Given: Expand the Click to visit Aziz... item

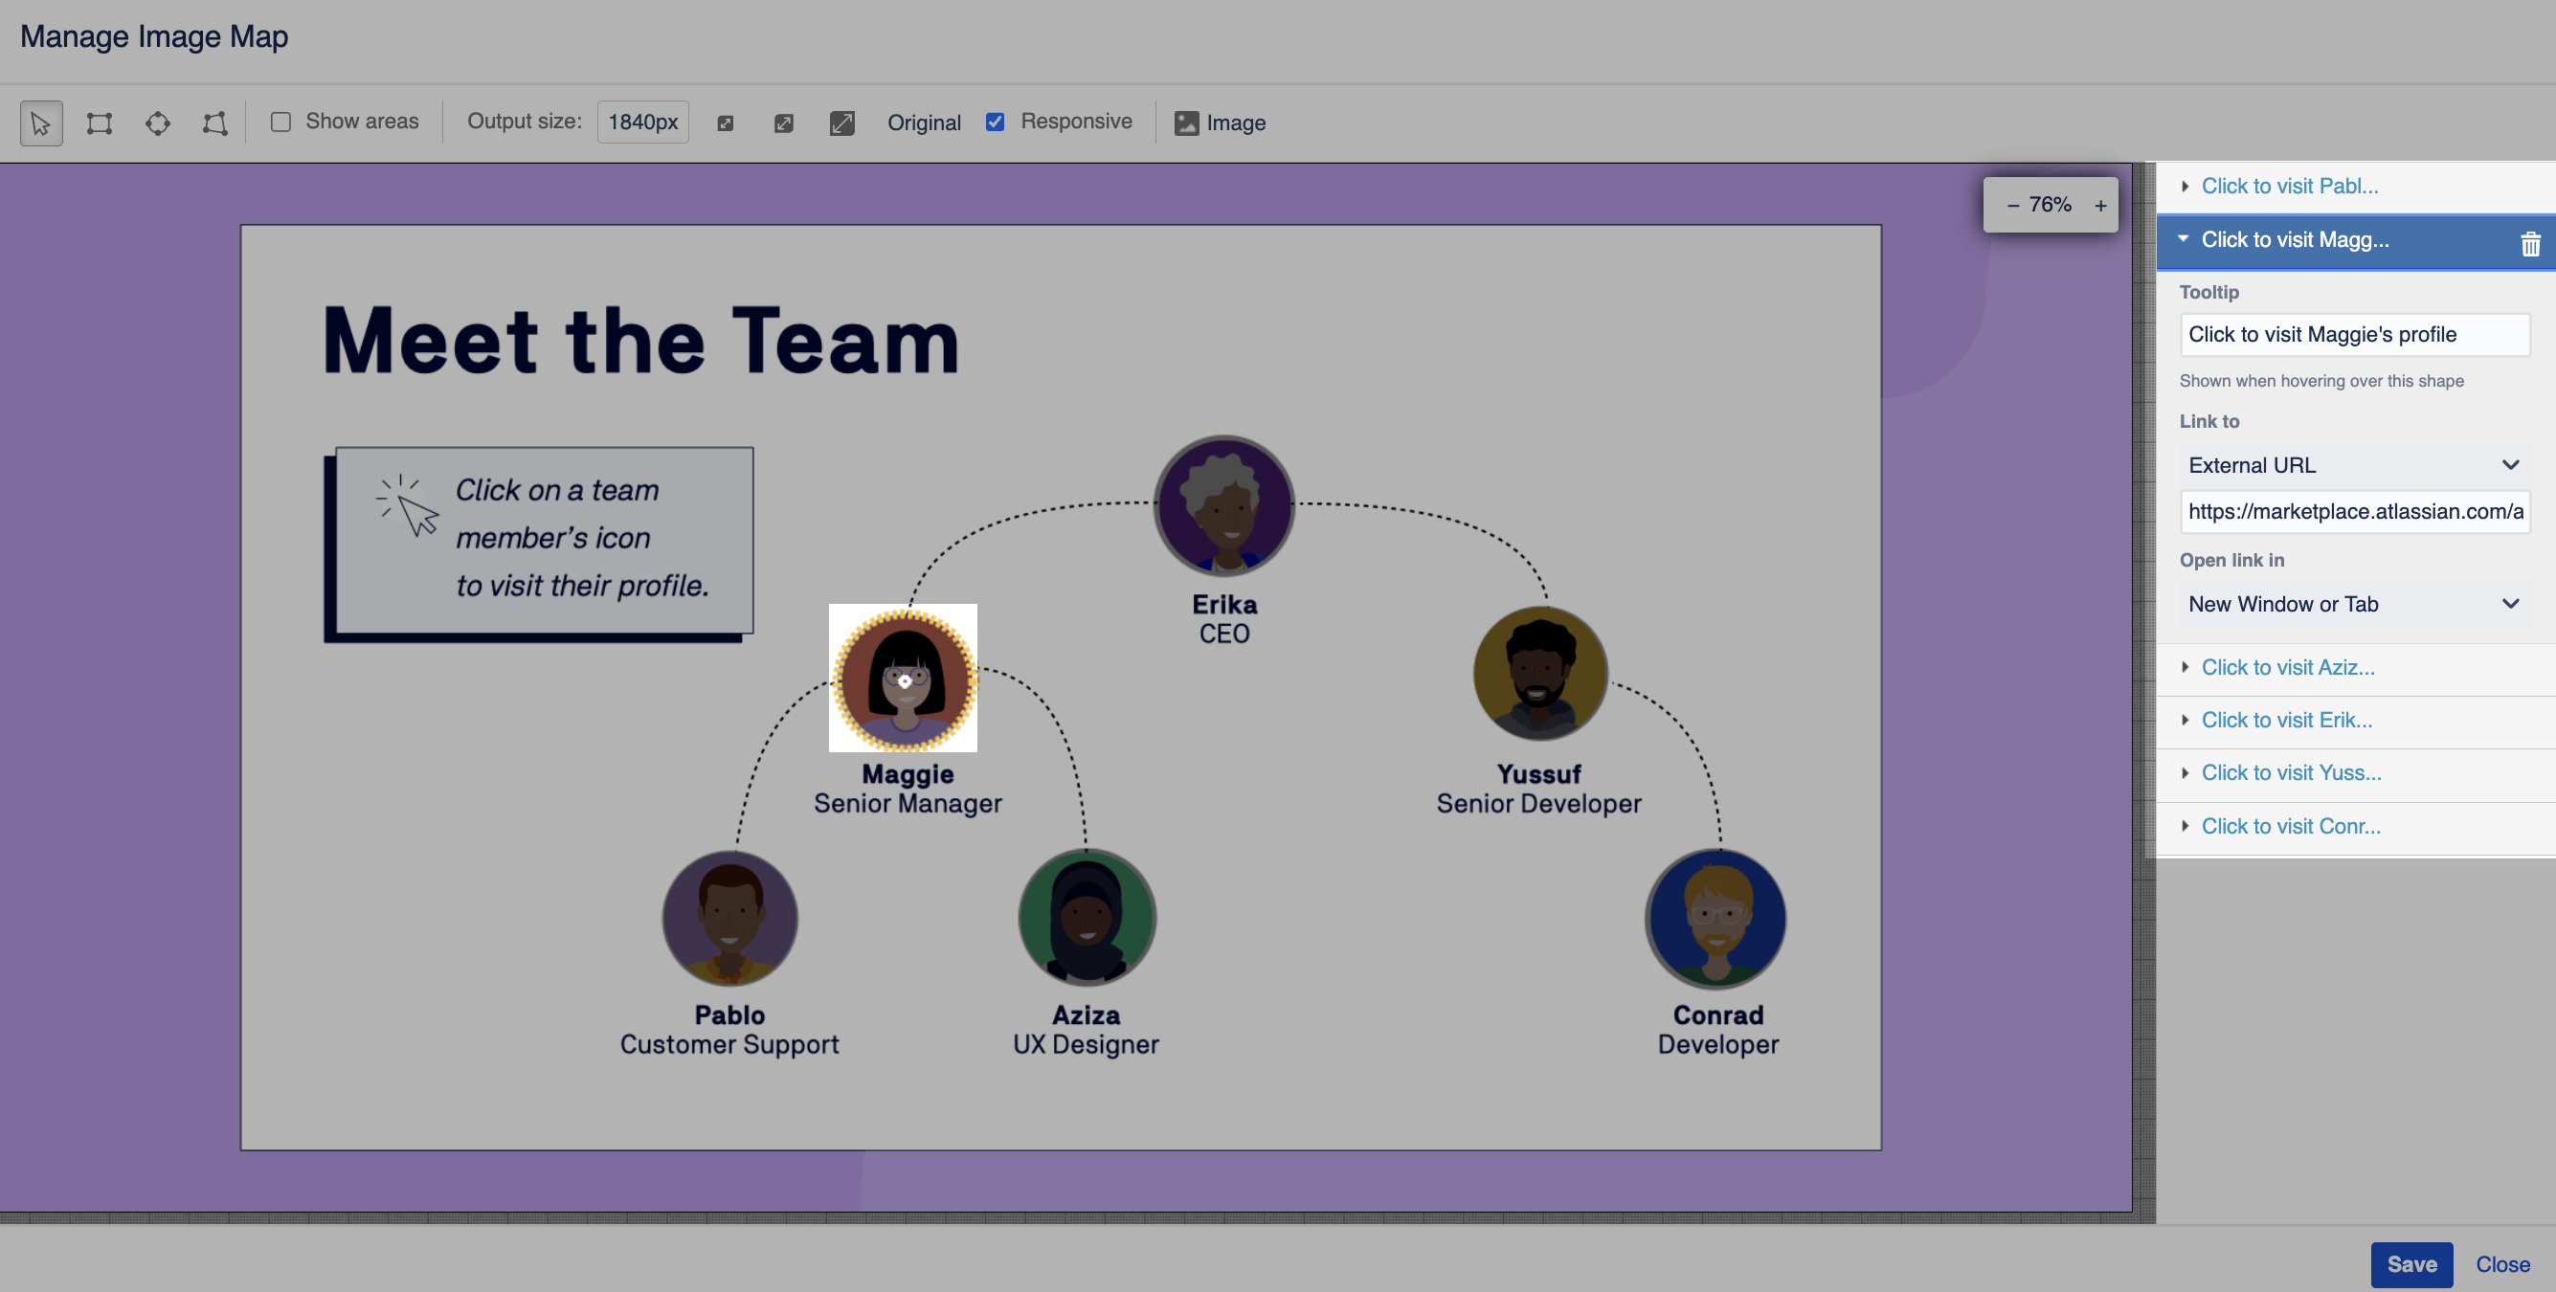Looking at the screenshot, I should (x=2356, y=668).
